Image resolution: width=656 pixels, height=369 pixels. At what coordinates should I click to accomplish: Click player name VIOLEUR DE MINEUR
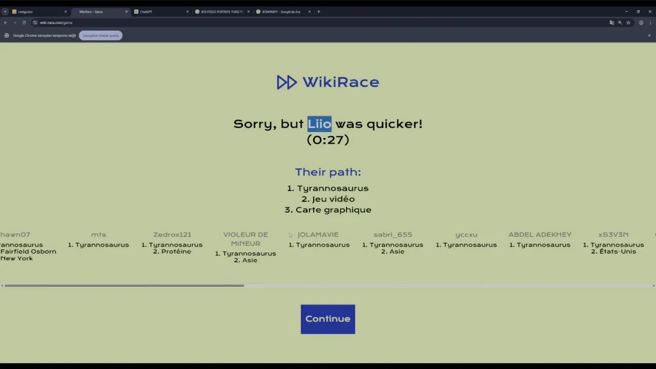tap(245, 239)
